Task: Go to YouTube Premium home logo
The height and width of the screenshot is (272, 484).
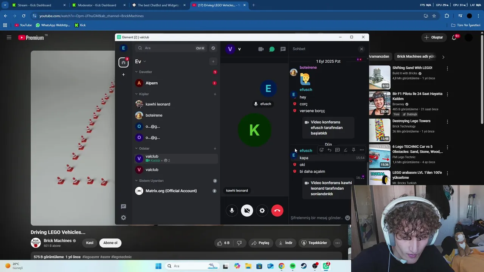Action: pos(31,37)
